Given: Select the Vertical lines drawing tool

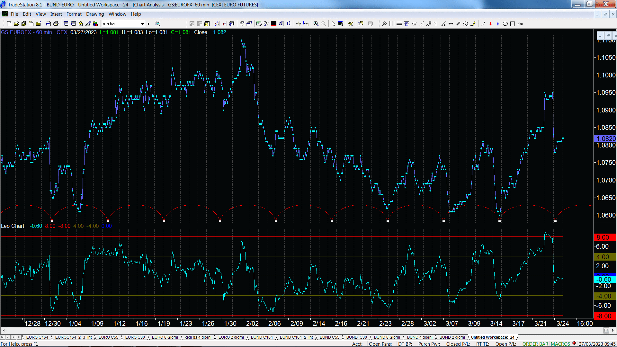Looking at the screenshot, I should click(391, 24).
